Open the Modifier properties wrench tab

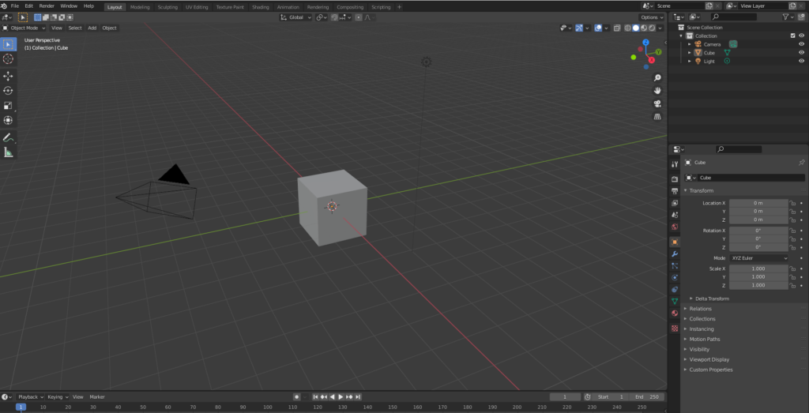[x=675, y=254]
